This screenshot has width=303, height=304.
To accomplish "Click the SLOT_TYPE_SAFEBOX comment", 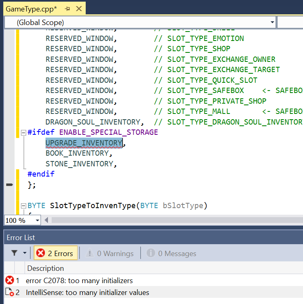I will [x=199, y=91].
